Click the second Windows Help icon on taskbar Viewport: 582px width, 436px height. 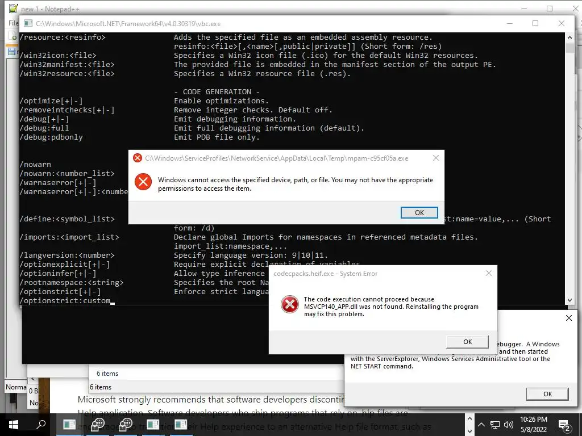coord(125,425)
